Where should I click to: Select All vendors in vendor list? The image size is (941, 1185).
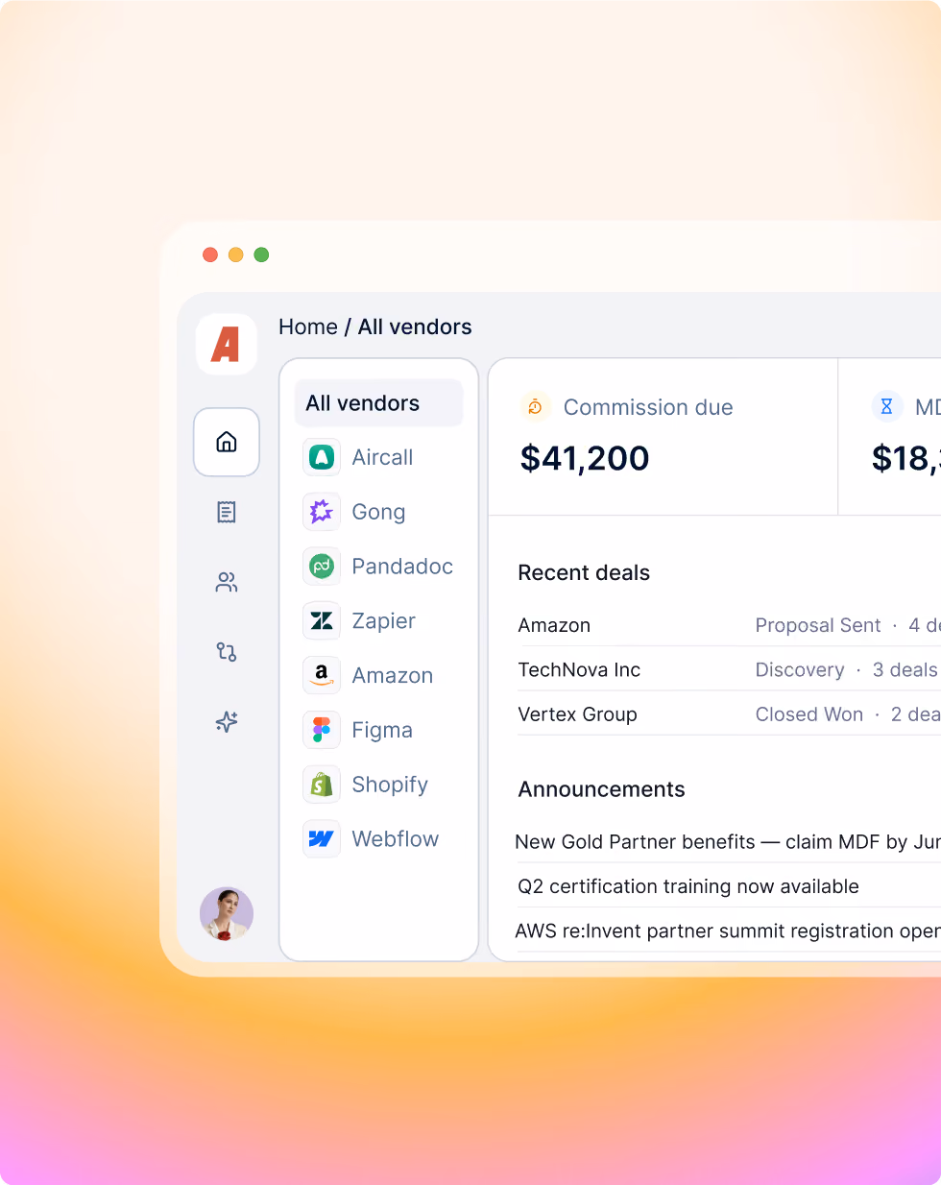coord(378,403)
